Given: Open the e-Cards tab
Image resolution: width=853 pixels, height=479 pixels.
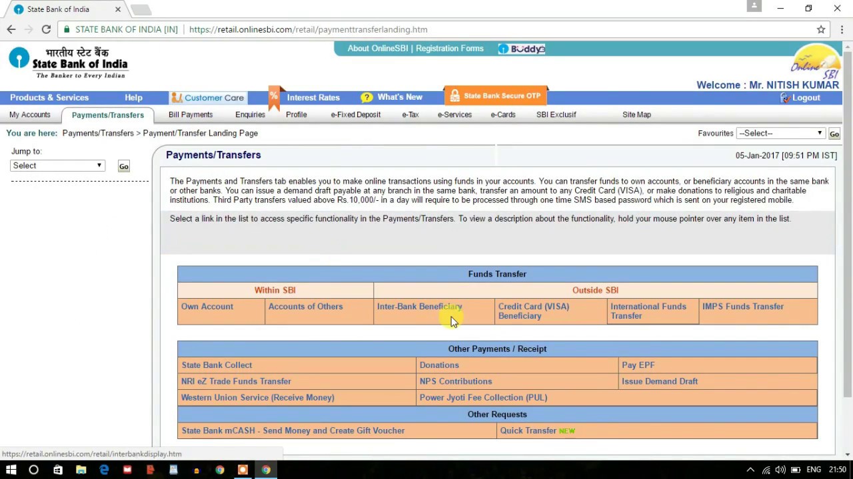Looking at the screenshot, I should (x=503, y=114).
